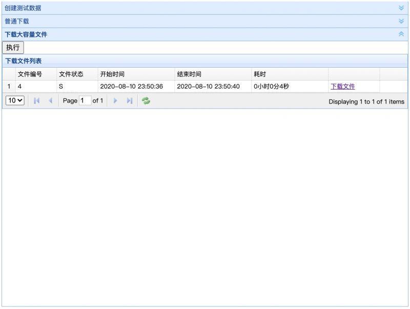
Task: Go to next page icon
Action: click(x=115, y=100)
